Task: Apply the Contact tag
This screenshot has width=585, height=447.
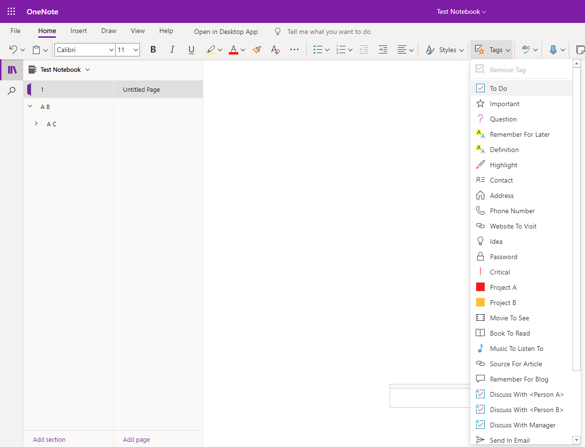Action: point(521,180)
